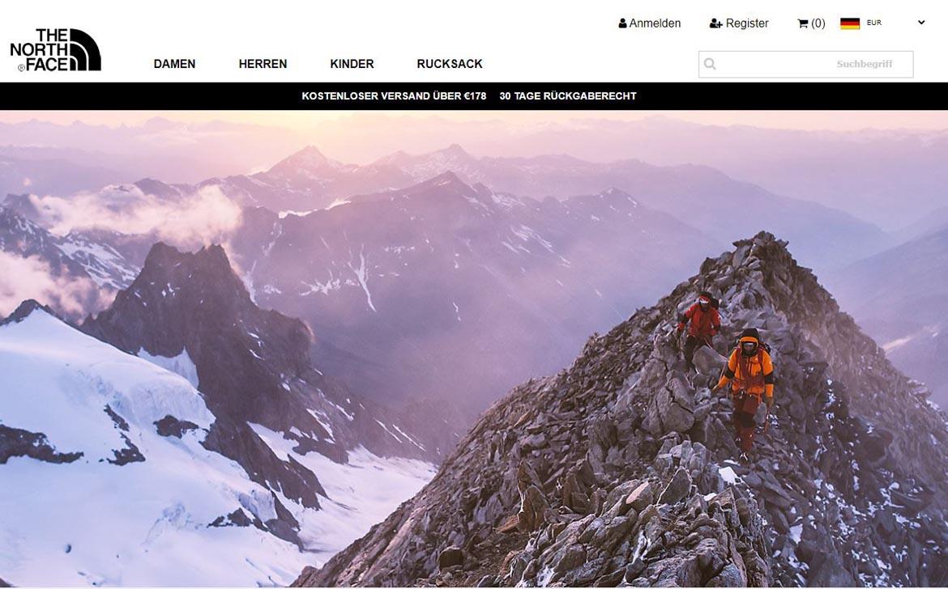Click the climber in the orange jacket
Screen dimensions: 948x589
coord(747,391)
